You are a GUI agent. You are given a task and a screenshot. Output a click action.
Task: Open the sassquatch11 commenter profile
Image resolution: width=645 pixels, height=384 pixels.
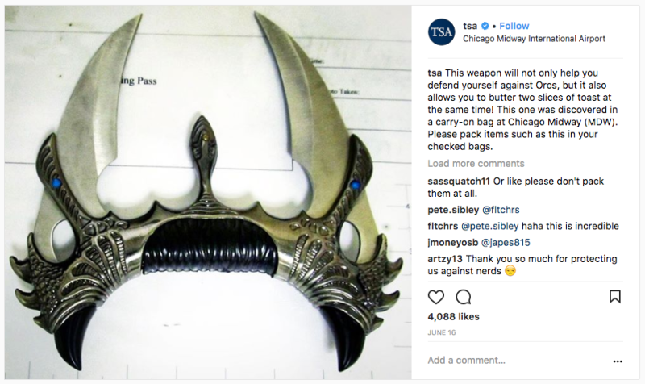tap(459, 181)
